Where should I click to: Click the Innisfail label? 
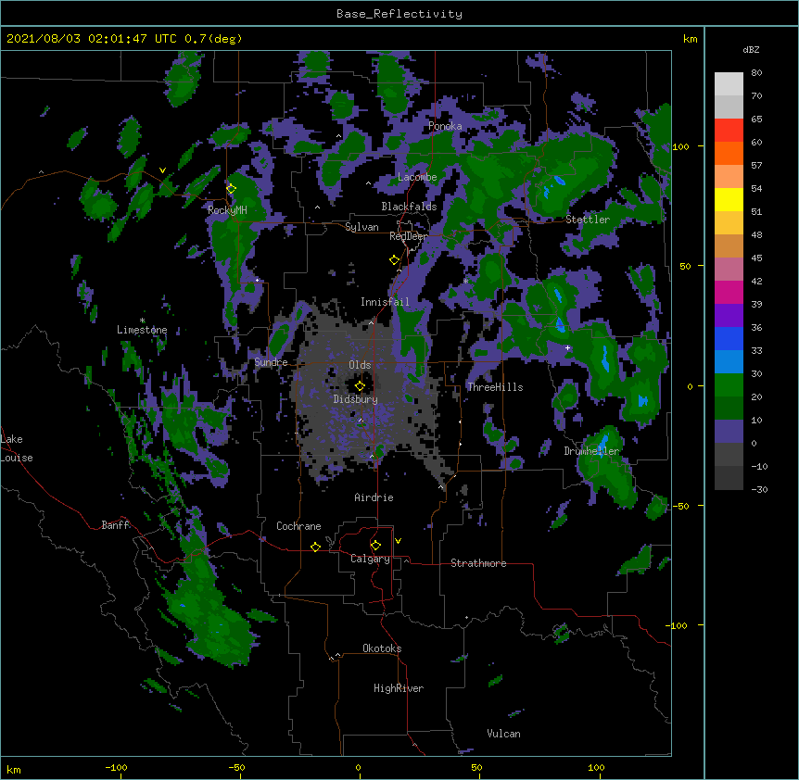point(385,302)
